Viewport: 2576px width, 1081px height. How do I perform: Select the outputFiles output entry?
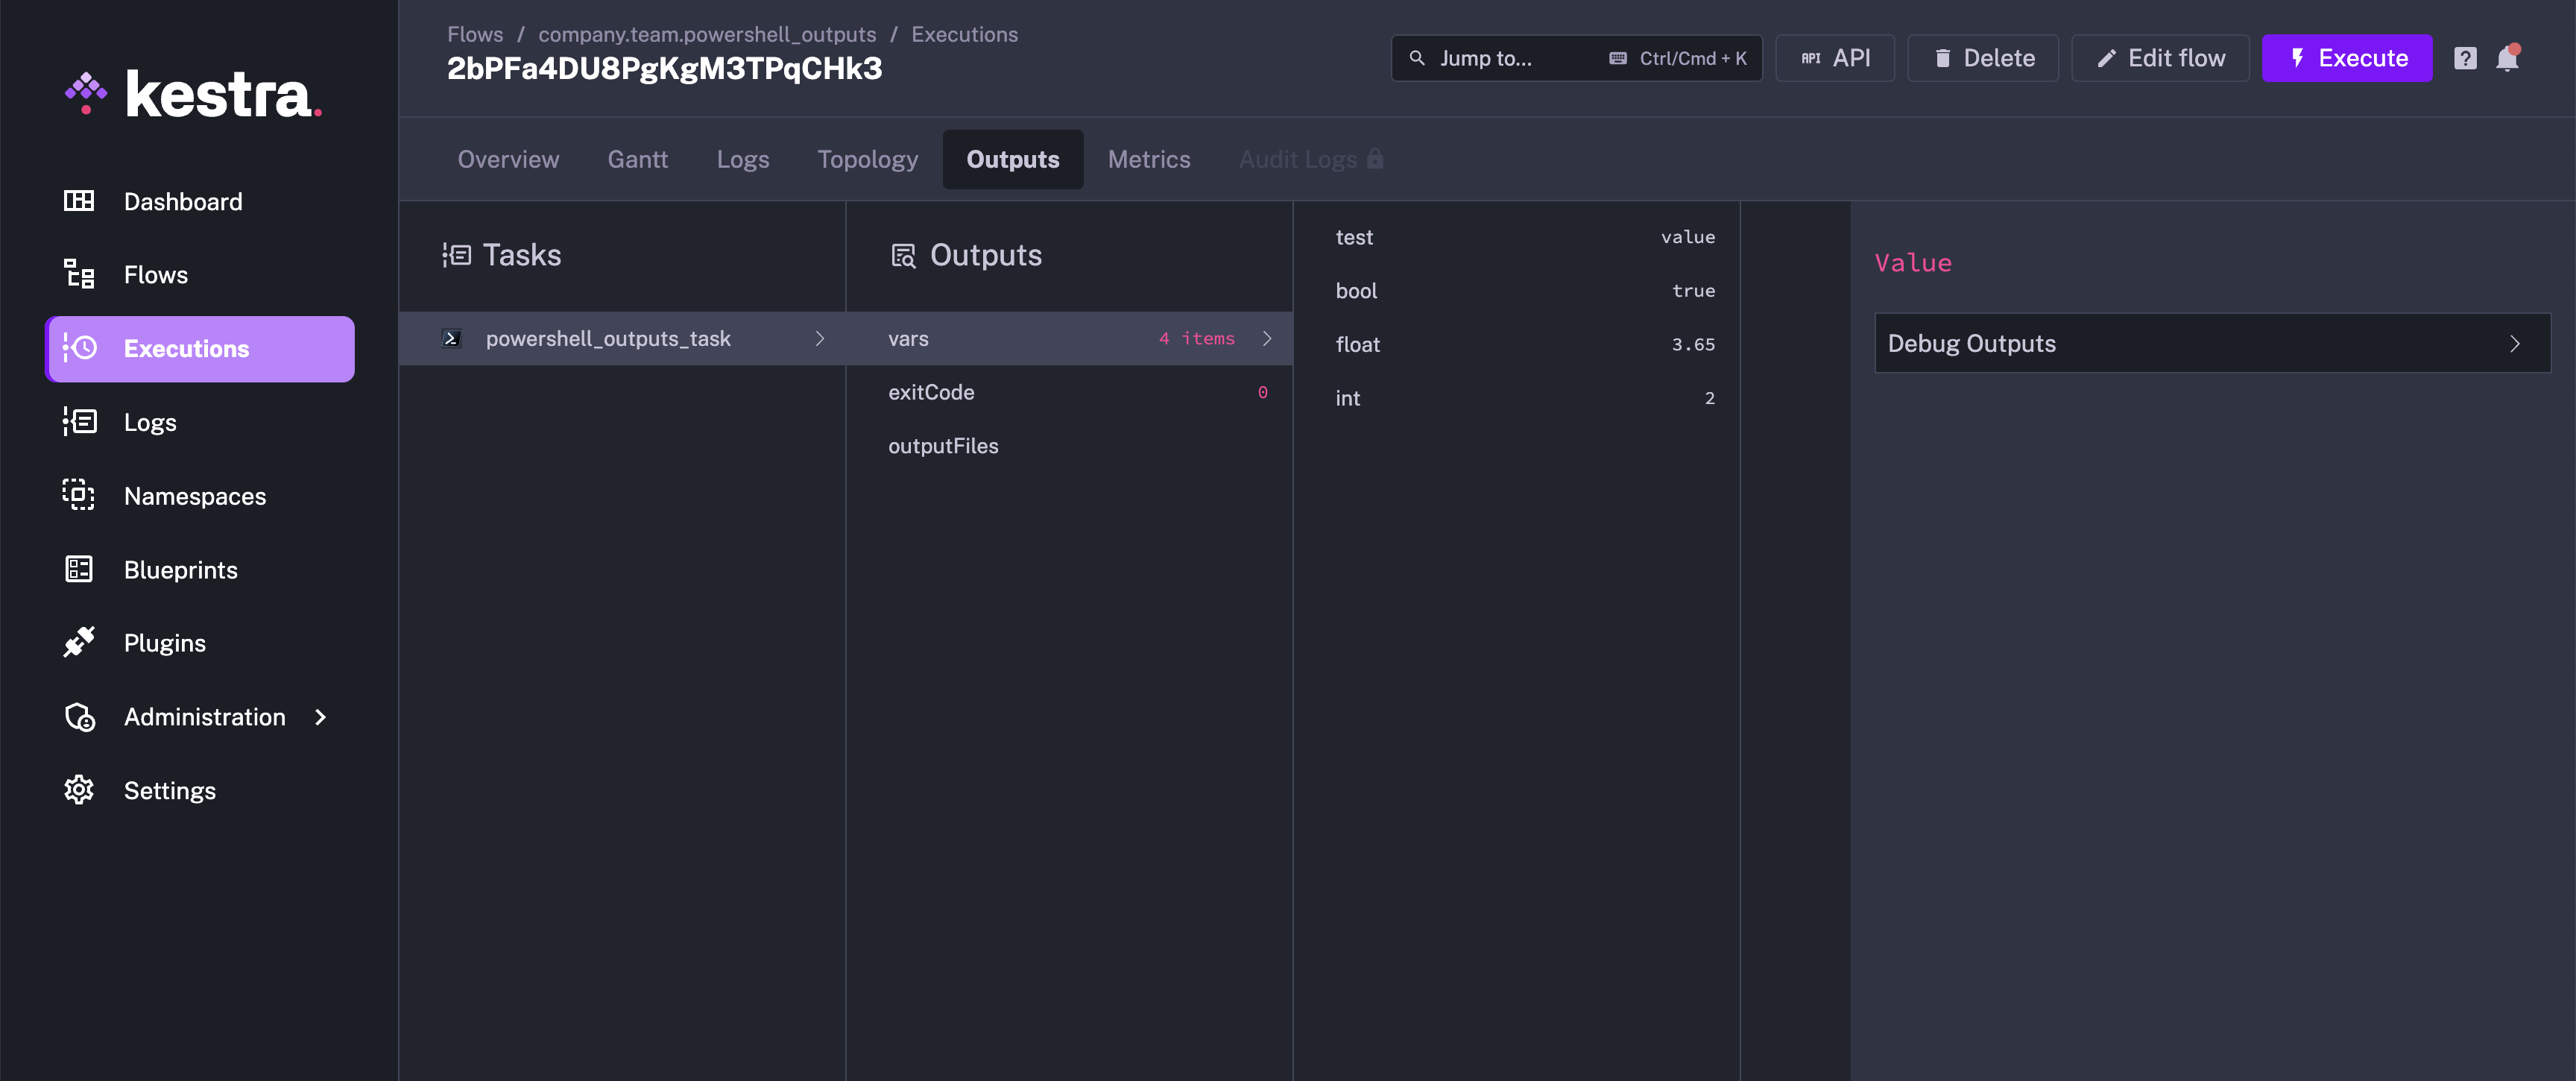[943, 446]
